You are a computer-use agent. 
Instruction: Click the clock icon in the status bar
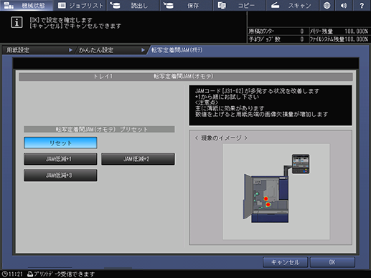4,274
